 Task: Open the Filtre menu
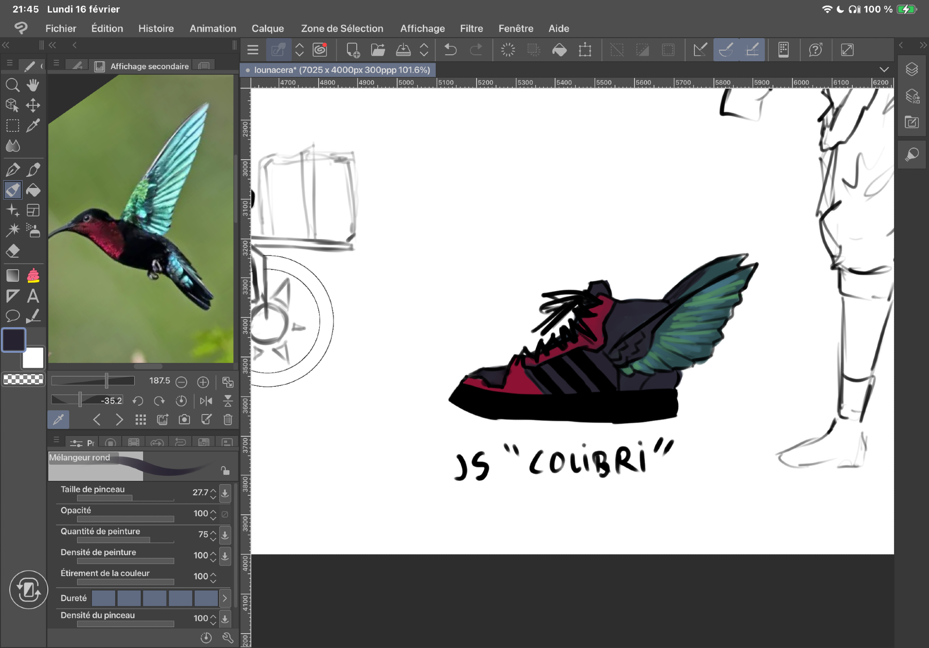click(x=471, y=28)
